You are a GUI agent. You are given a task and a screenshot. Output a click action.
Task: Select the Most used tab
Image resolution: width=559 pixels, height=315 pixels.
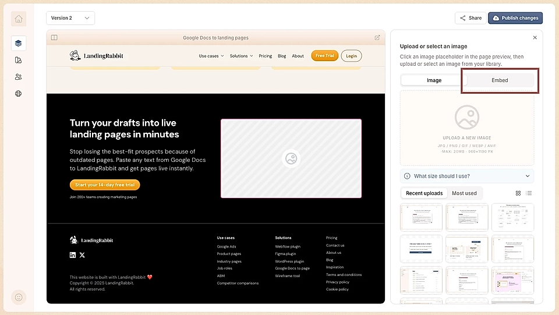(x=464, y=193)
